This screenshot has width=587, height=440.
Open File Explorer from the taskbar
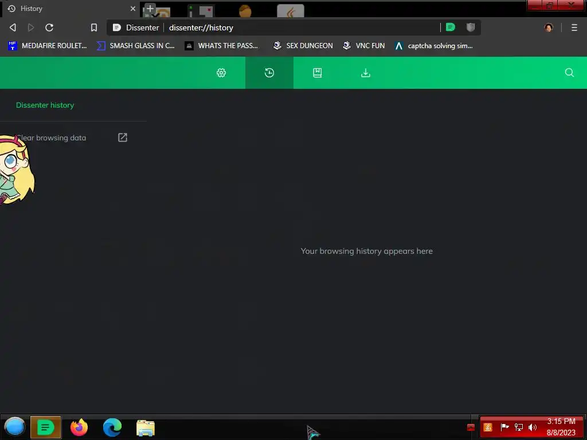click(x=145, y=427)
